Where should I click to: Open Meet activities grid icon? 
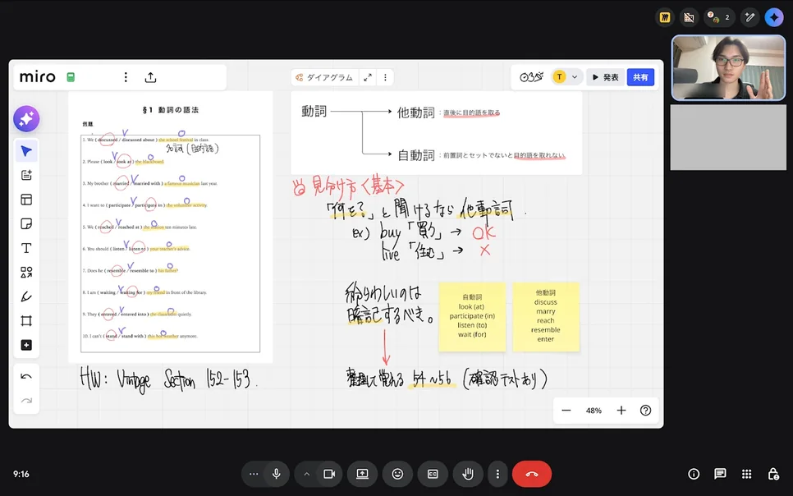tap(746, 474)
